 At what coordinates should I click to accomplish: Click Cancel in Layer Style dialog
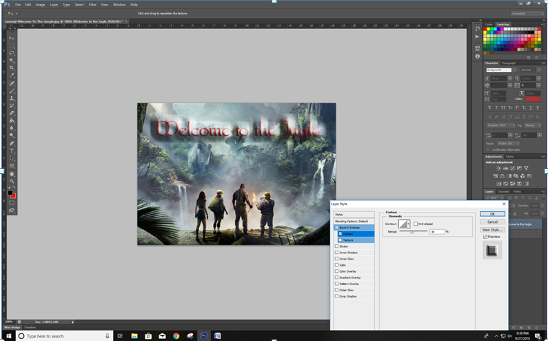point(492,222)
